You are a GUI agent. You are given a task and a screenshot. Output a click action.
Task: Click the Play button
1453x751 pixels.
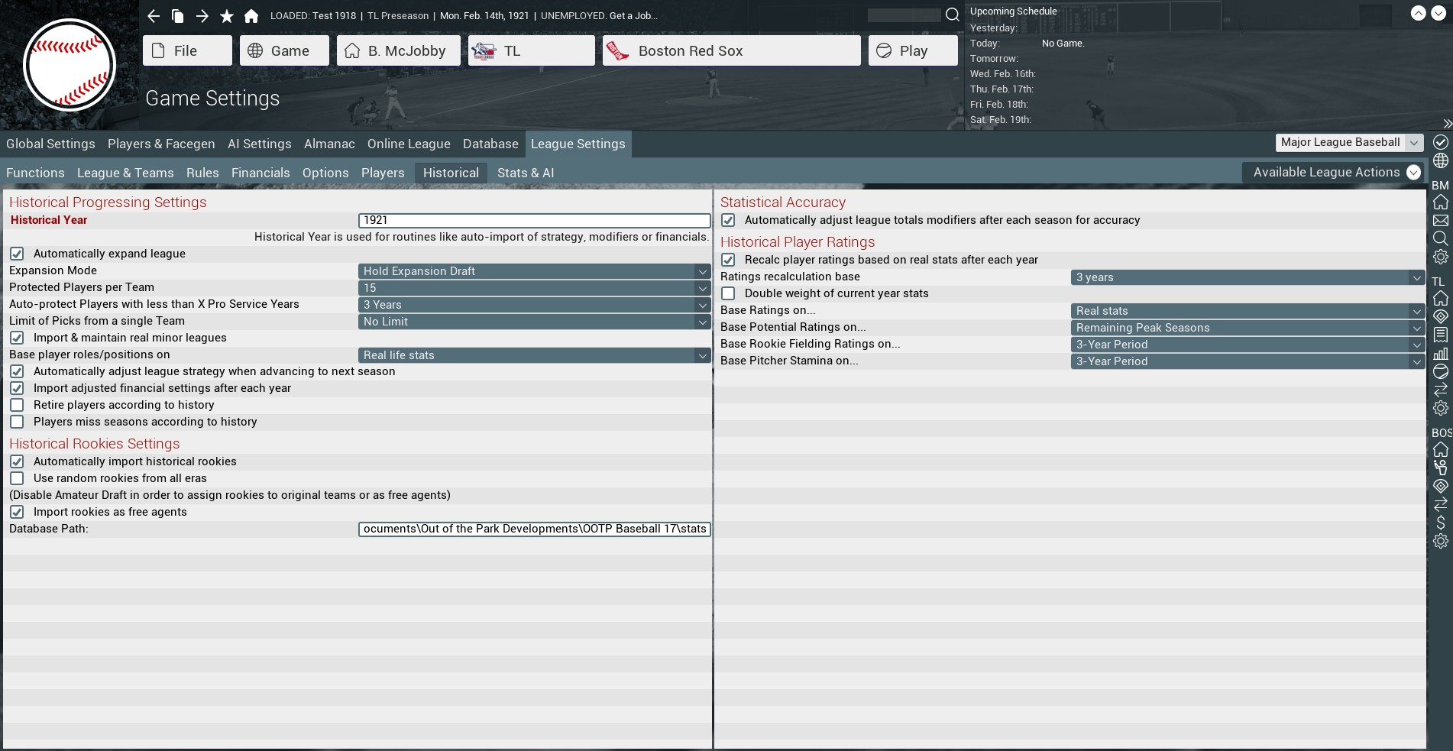pyautogui.click(x=913, y=50)
